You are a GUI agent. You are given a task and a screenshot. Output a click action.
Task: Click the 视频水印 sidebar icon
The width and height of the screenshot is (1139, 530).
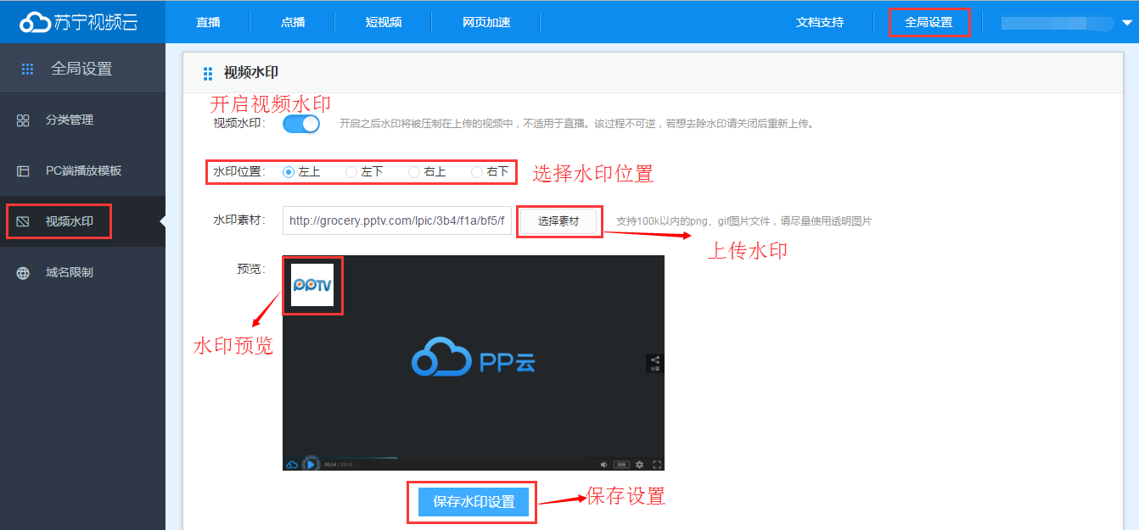coord(23,222)
